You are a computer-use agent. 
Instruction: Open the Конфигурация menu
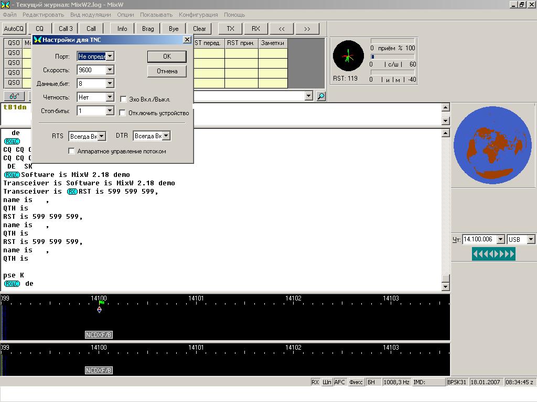pos(198,15)
